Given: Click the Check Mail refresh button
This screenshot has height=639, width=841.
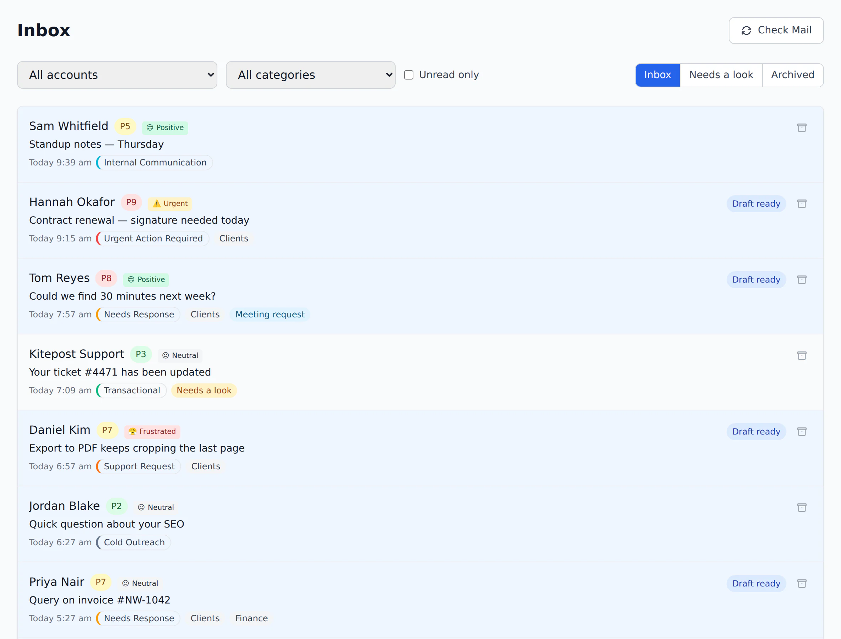Looking at the screenshot, I should click(x=776, y=31).
